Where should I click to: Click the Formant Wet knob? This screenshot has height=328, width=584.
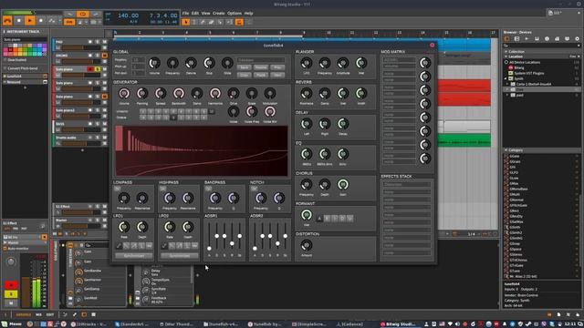[307, 215]
